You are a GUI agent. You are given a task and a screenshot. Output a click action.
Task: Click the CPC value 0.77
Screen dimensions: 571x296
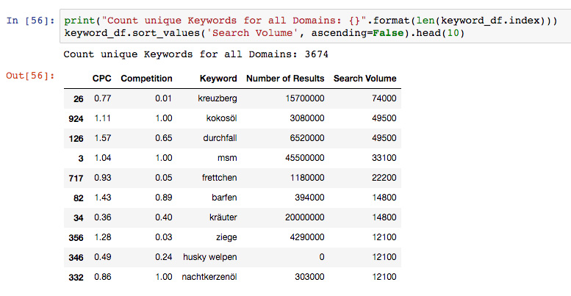(x=102, y=98)
